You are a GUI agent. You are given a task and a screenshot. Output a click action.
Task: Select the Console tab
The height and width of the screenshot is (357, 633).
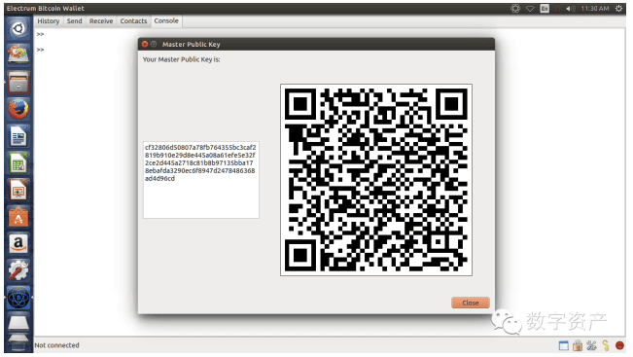point(166,21)
